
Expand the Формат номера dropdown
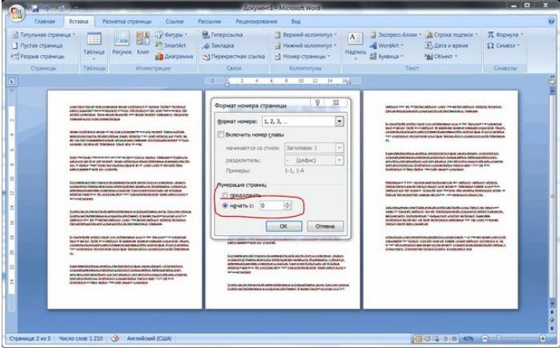[x=340, y=122]
